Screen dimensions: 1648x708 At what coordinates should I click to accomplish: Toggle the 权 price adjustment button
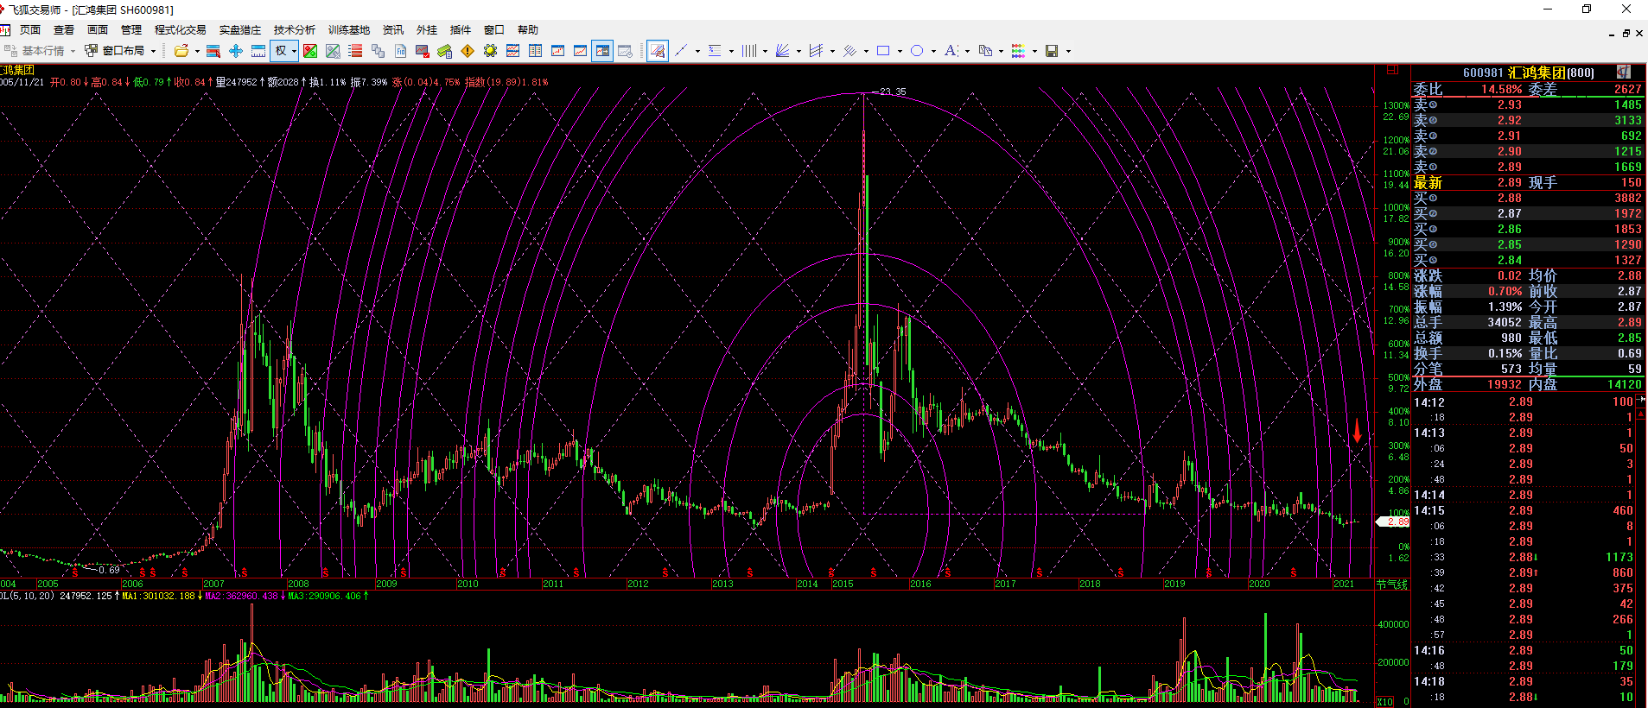click(281, 51)
